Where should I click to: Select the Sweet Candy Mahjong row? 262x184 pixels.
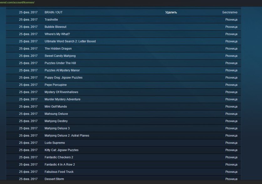point(60,56)
